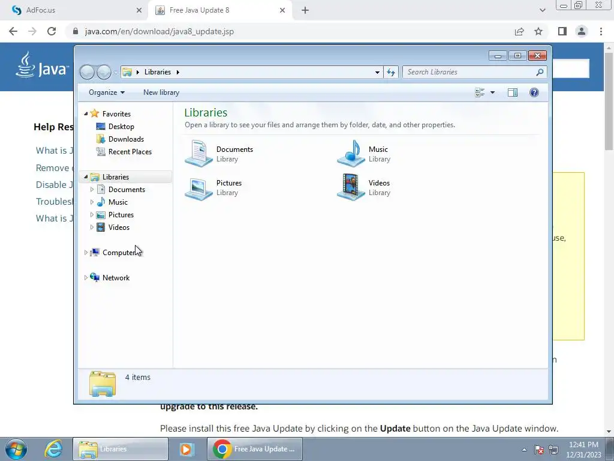Open a new Chrome tab
The height and width of the screenshot is (461, 614).
click(305, 11)
